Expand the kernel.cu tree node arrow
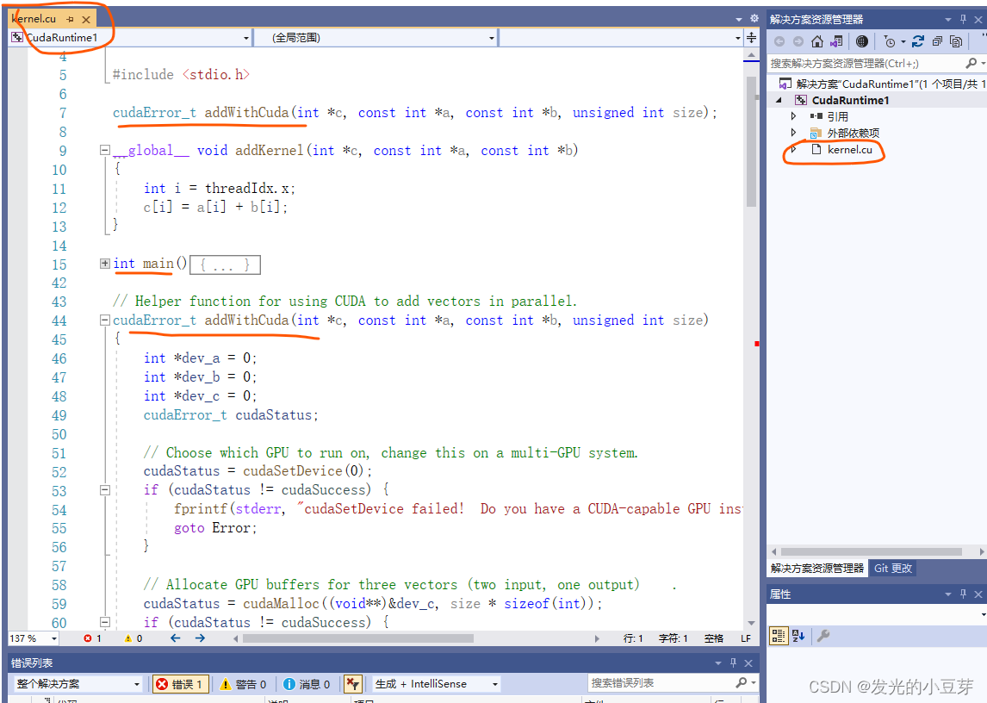 [794, 149]
